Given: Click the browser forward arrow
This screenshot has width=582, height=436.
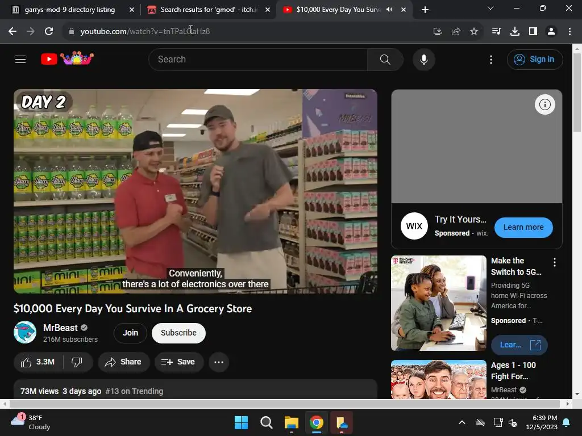Looking at the screenshot, I should tap(31, 31).
